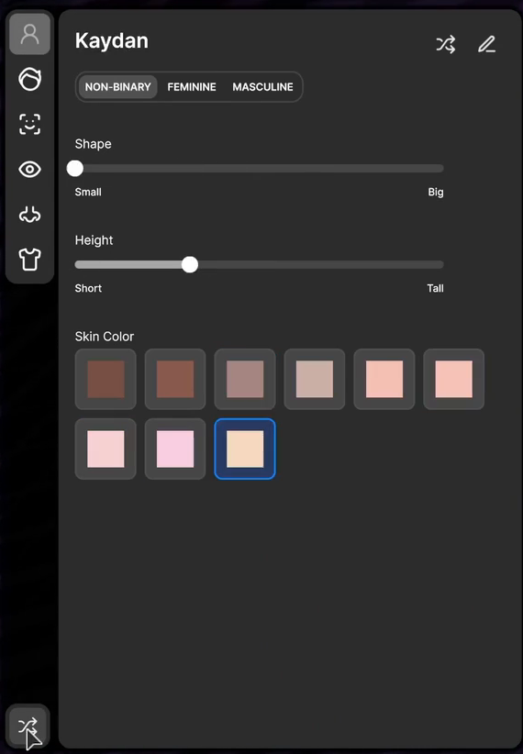Open the Body tab person icon
This screenshot has width=523, height=754.
30,34
